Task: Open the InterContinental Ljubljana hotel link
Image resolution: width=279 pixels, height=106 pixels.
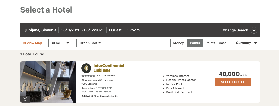Action: point(109,68)
